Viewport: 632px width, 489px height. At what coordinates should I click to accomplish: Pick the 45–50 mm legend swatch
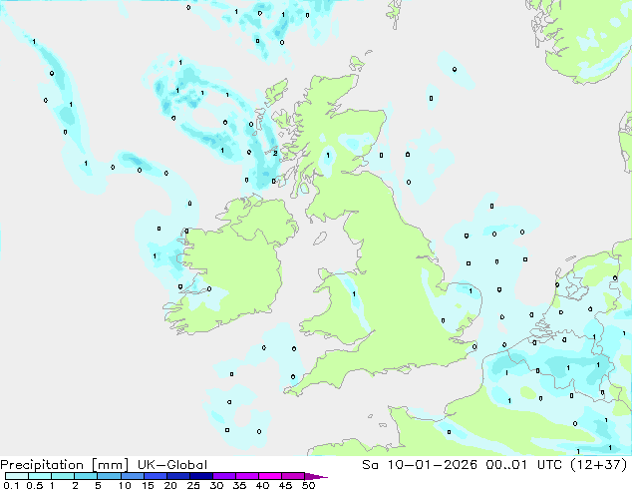coord(293,476)
